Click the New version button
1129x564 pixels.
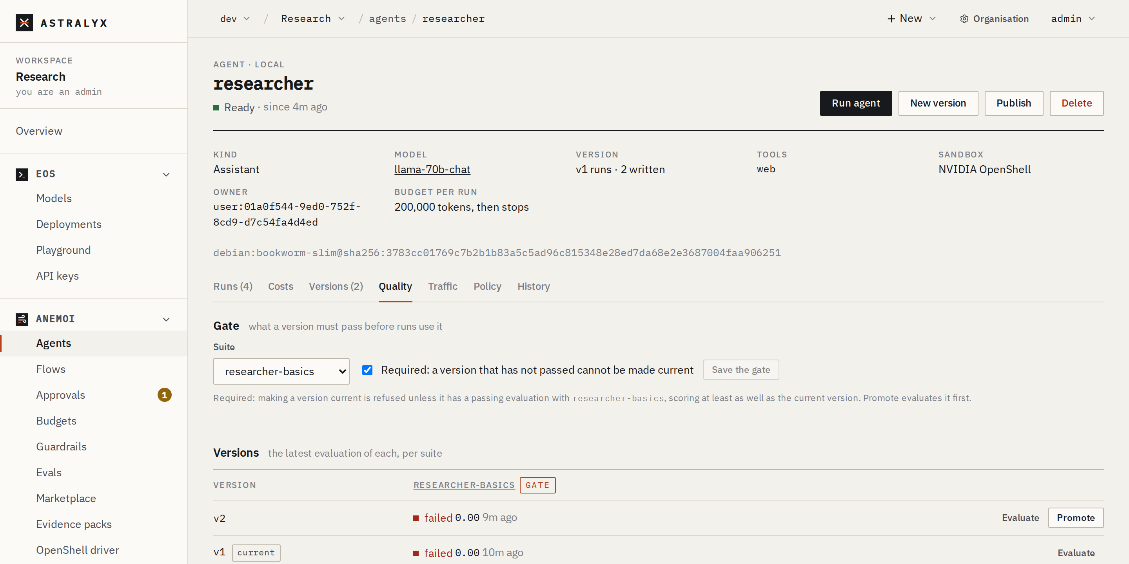point(938,103)
